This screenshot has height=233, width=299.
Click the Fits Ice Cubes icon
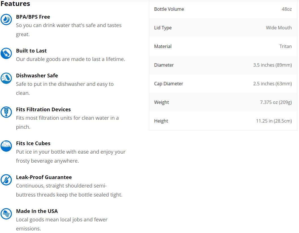coord(6,146)
